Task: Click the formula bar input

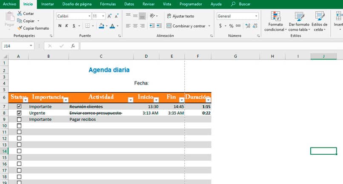Action: pyautogui.click(x=212, y=46)
